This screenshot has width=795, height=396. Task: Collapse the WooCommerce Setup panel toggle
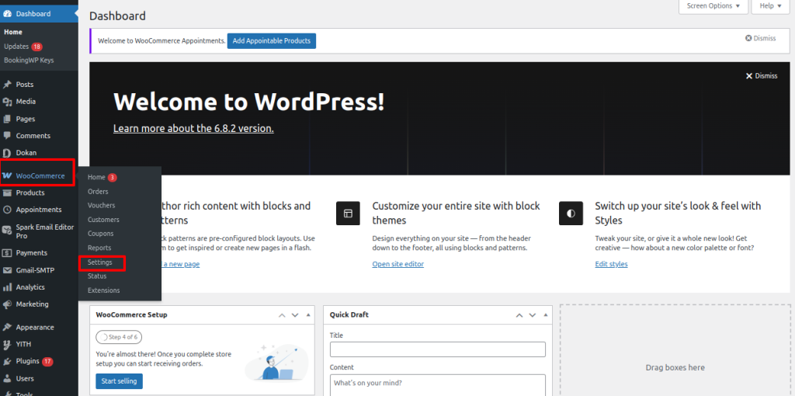308,315
